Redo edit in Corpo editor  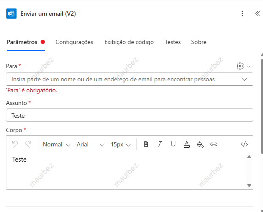(x=28, y=144)
